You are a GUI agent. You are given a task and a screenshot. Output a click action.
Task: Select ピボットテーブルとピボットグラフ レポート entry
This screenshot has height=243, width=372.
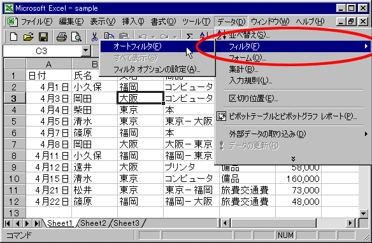pos(293,116)
